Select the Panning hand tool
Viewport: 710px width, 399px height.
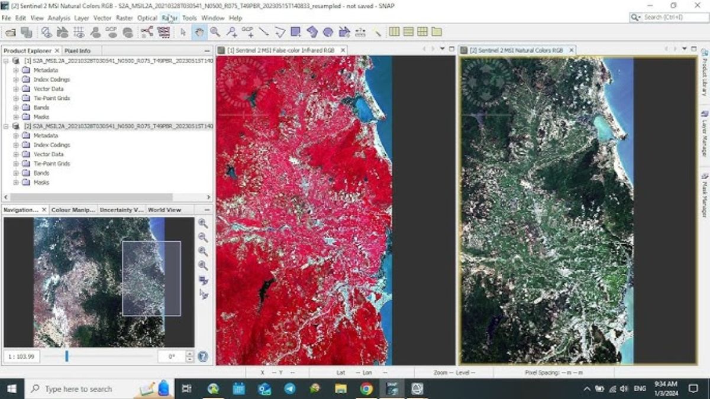(x=199, y=32)
